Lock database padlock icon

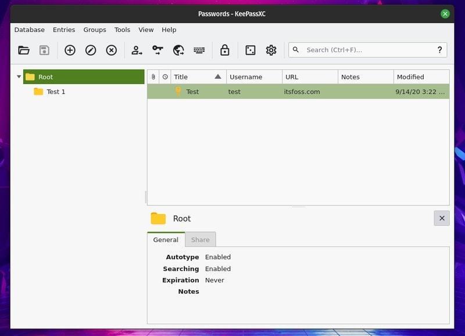click(x=225, y=50)
